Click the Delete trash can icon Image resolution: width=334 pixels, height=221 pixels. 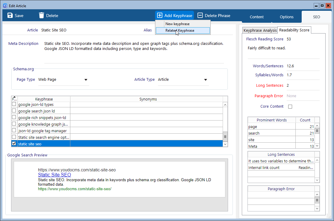pyautogui.click(x=42, y=16)
